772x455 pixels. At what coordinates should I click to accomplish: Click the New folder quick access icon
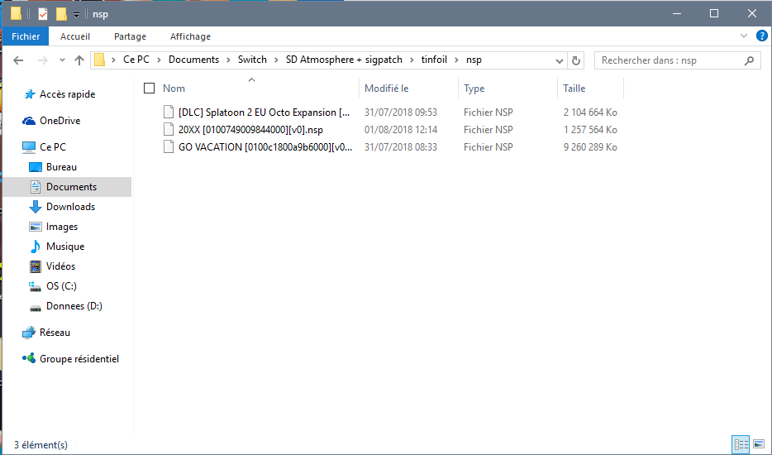coord(61,14)
